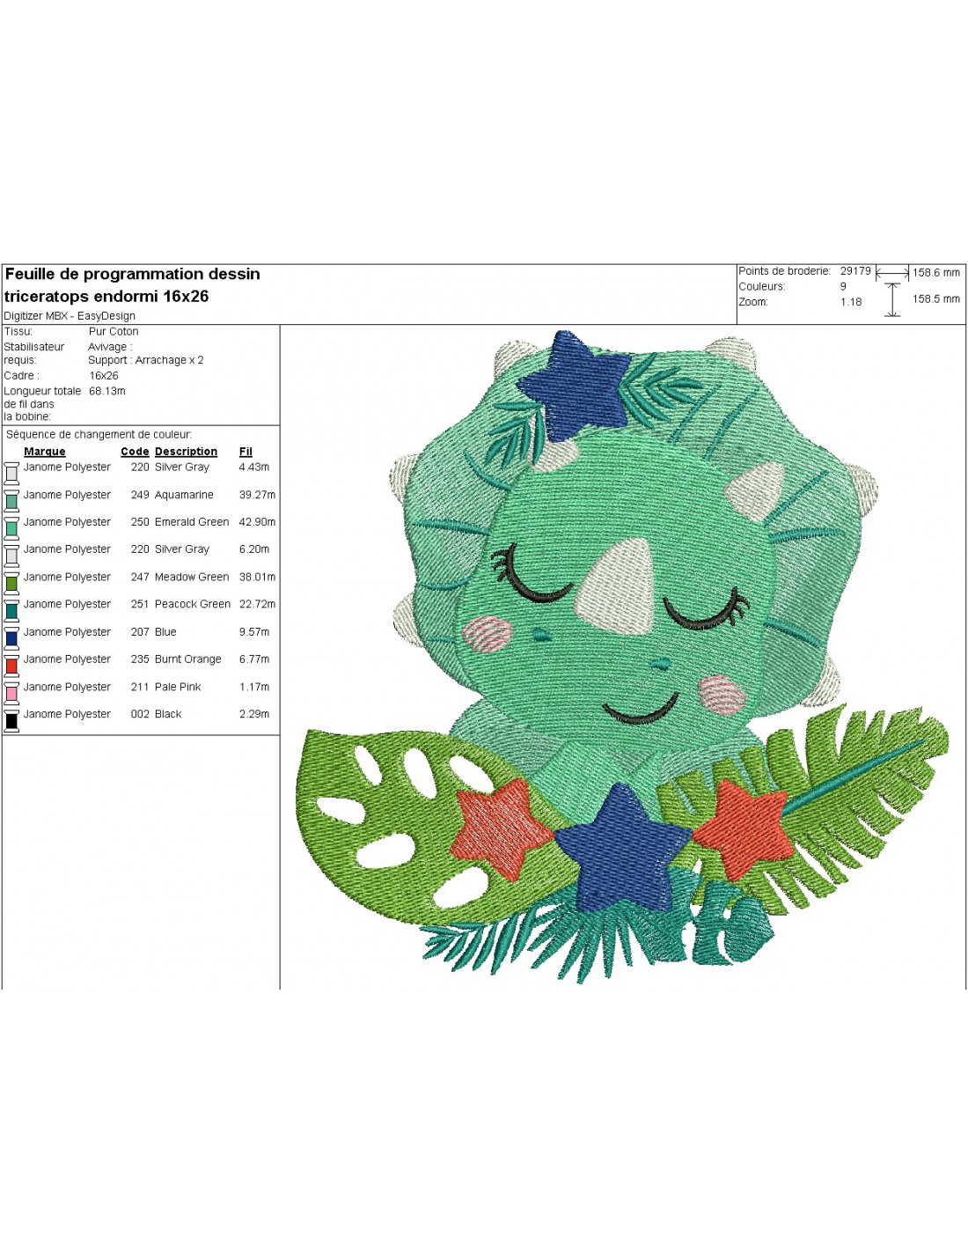Screen dimensions: 968x1252
Task: Click thread length 22.72m
Action: pos(257,605)
